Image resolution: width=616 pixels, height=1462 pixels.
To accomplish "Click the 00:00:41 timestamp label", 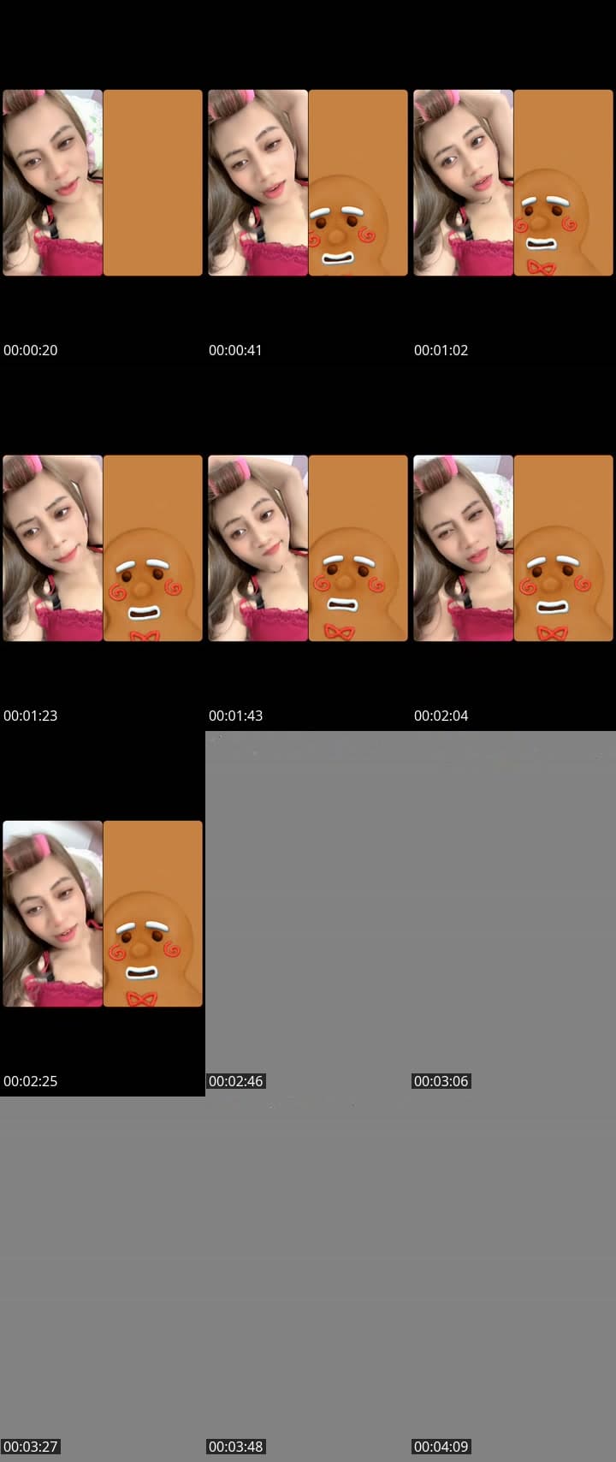I will coord(235,350).
